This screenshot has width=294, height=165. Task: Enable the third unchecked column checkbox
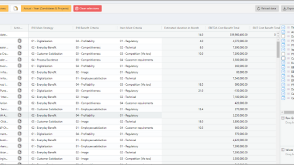click(283, 58)
